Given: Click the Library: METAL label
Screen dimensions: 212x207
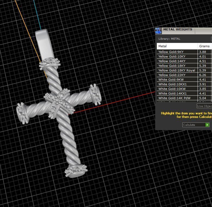Looking at the screenshot, I should (x=169, y=39).
